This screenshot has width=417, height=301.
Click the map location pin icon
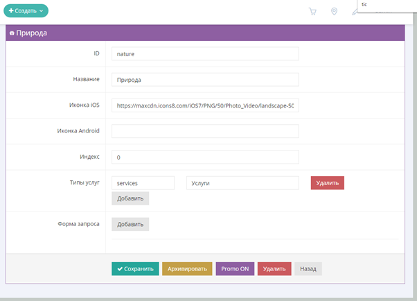coord(334,11)
